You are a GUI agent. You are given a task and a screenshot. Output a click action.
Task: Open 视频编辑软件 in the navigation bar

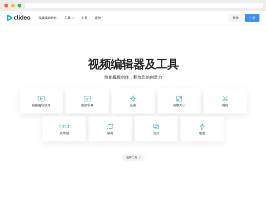[48, 18]
